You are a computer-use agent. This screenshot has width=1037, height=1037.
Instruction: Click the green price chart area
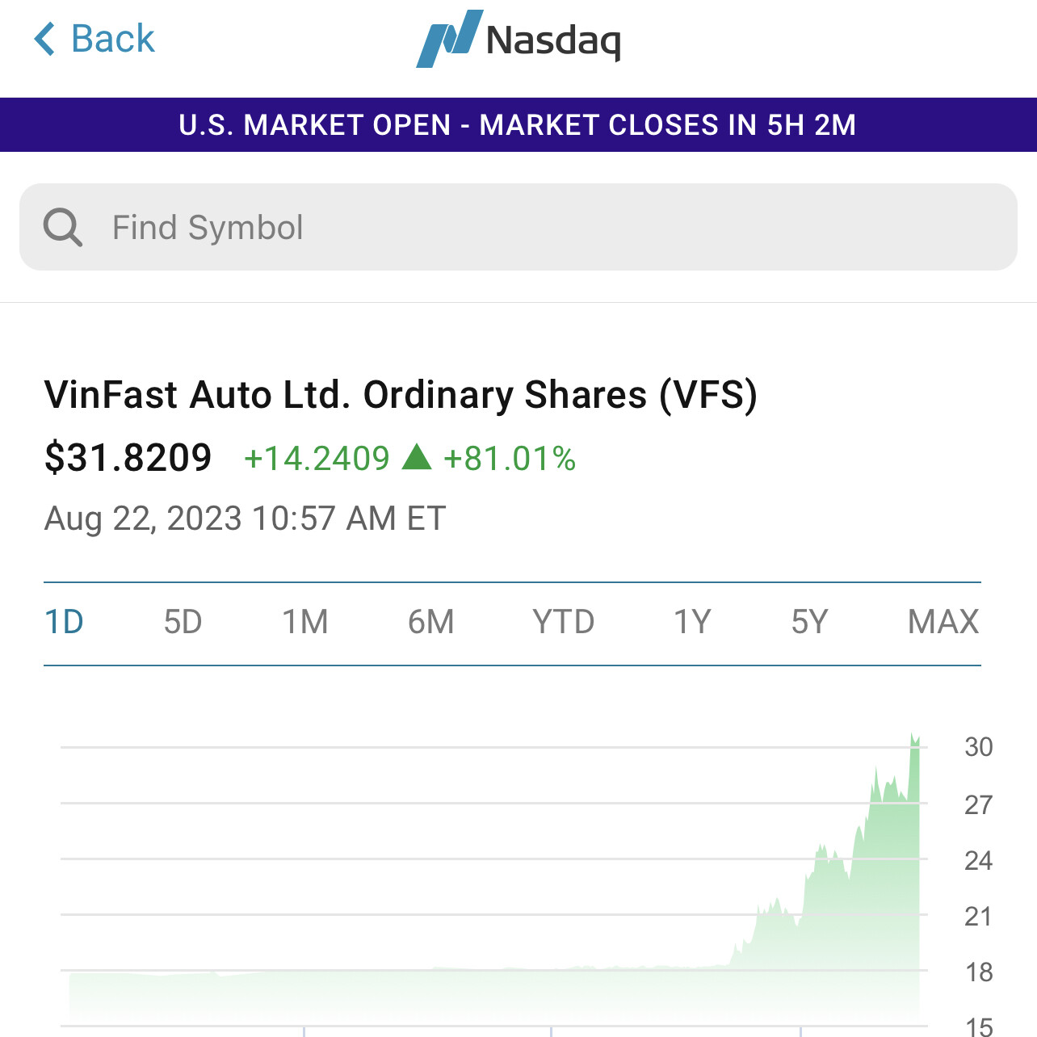[848, 929]
